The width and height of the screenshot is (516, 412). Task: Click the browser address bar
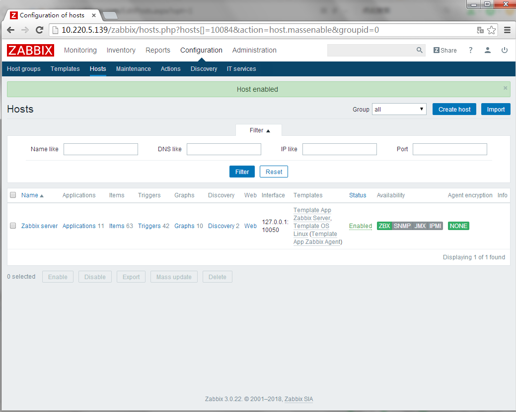pos(263,30)
